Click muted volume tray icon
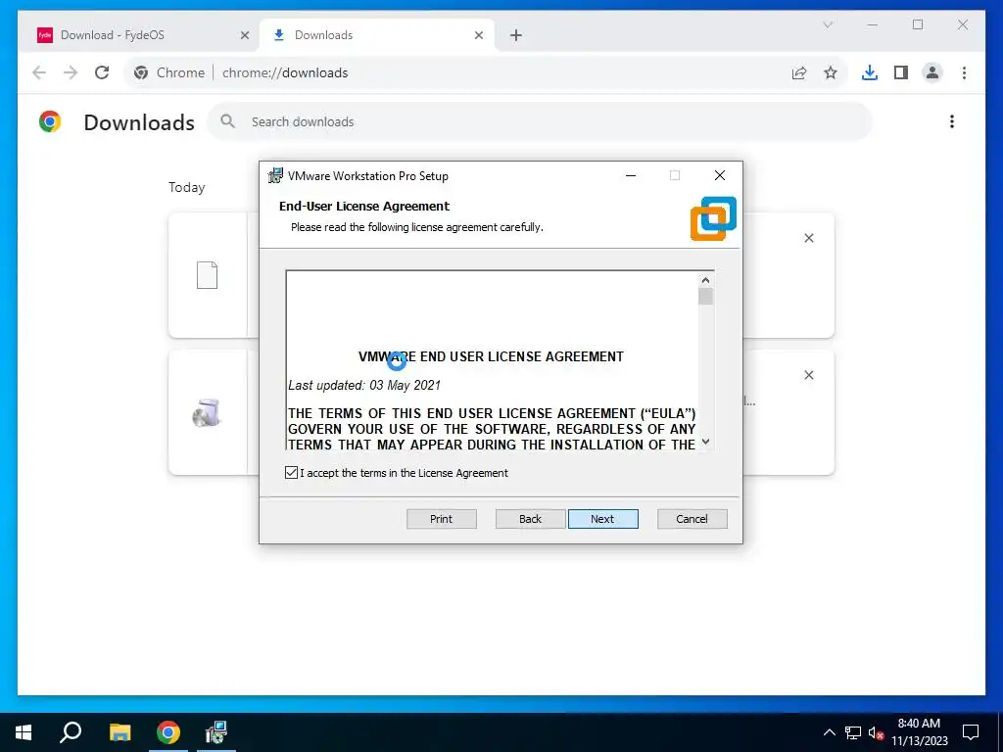 (x=876, y=732)
